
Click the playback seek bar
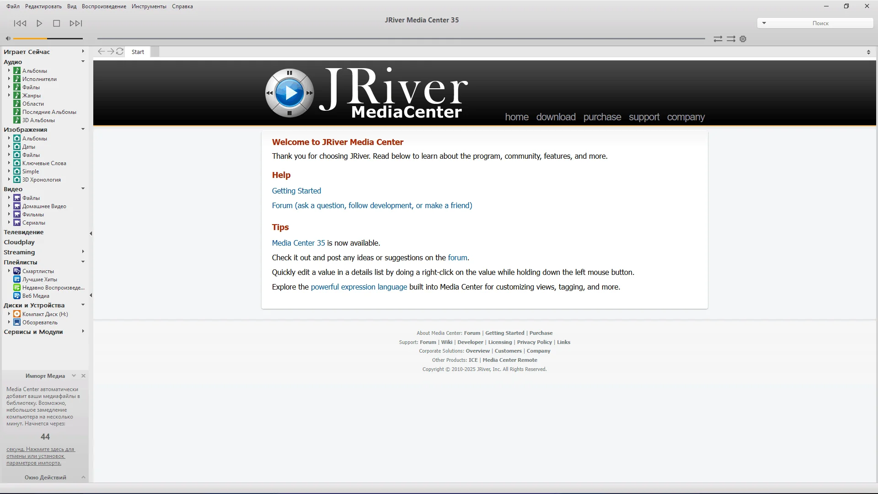click(401, 39)
